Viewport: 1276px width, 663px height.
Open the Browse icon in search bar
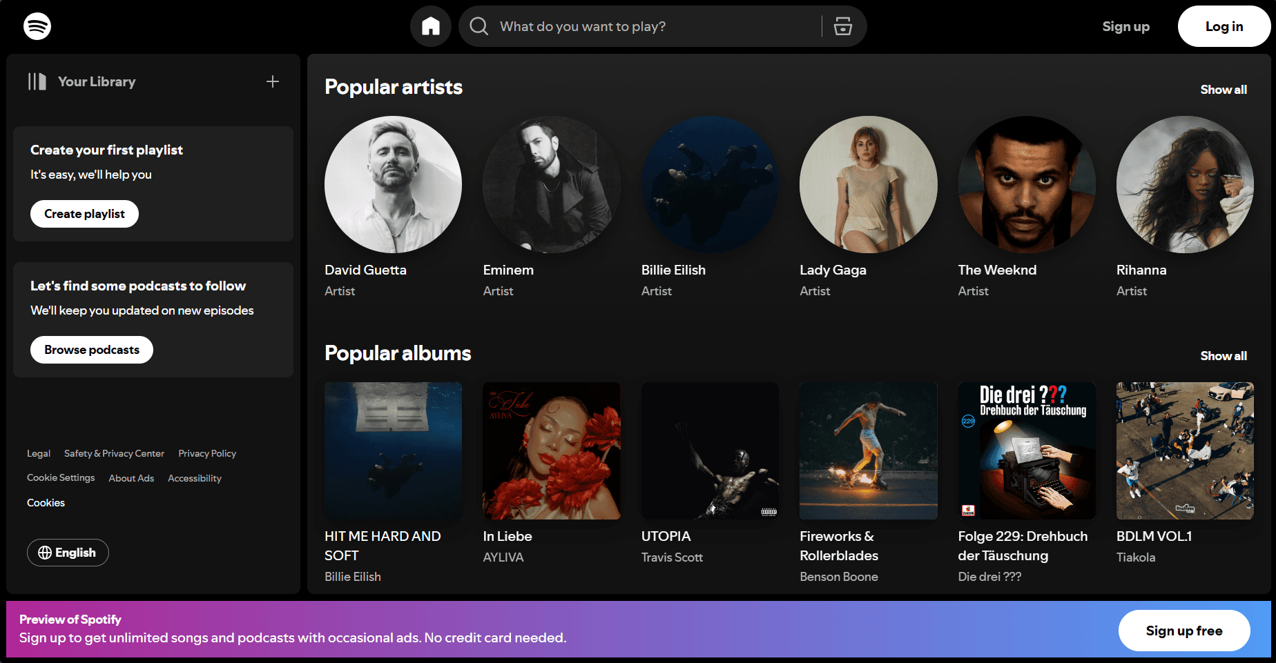click(843, 26)
